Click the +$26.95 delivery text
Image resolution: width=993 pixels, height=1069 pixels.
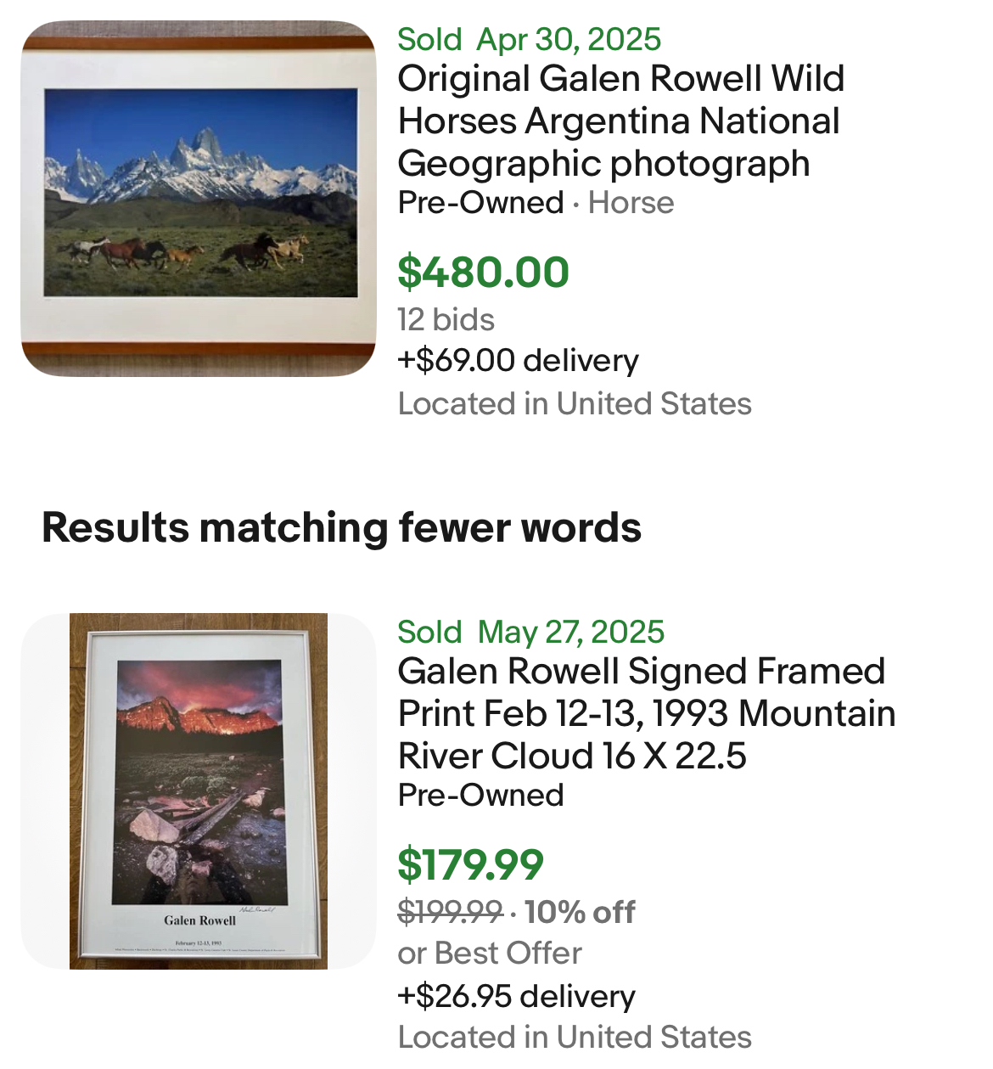(x=516, y=996)
